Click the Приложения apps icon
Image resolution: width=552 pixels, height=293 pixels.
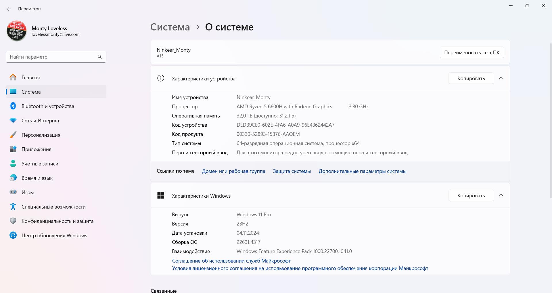point(13,149)
